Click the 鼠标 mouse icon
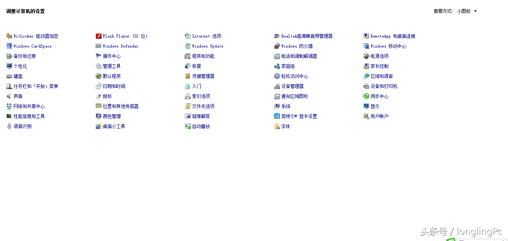Image resolution: width=508 pixels, height=241 pixels. click(x=99, y=96)
